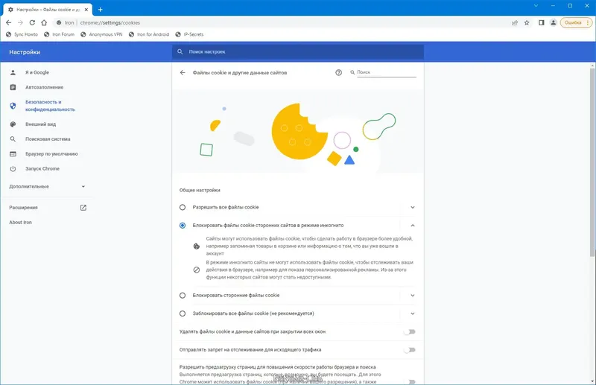Collapse the incognito cookie blocking details chevron
This screenshot has width=596, height=385.
click(413, 226)
